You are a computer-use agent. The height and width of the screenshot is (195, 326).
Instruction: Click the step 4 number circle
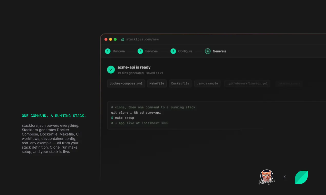click(208, 51)
